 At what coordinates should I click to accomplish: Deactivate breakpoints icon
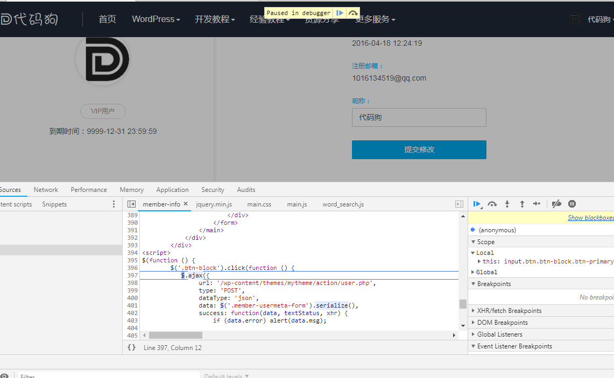coord(556,204)
